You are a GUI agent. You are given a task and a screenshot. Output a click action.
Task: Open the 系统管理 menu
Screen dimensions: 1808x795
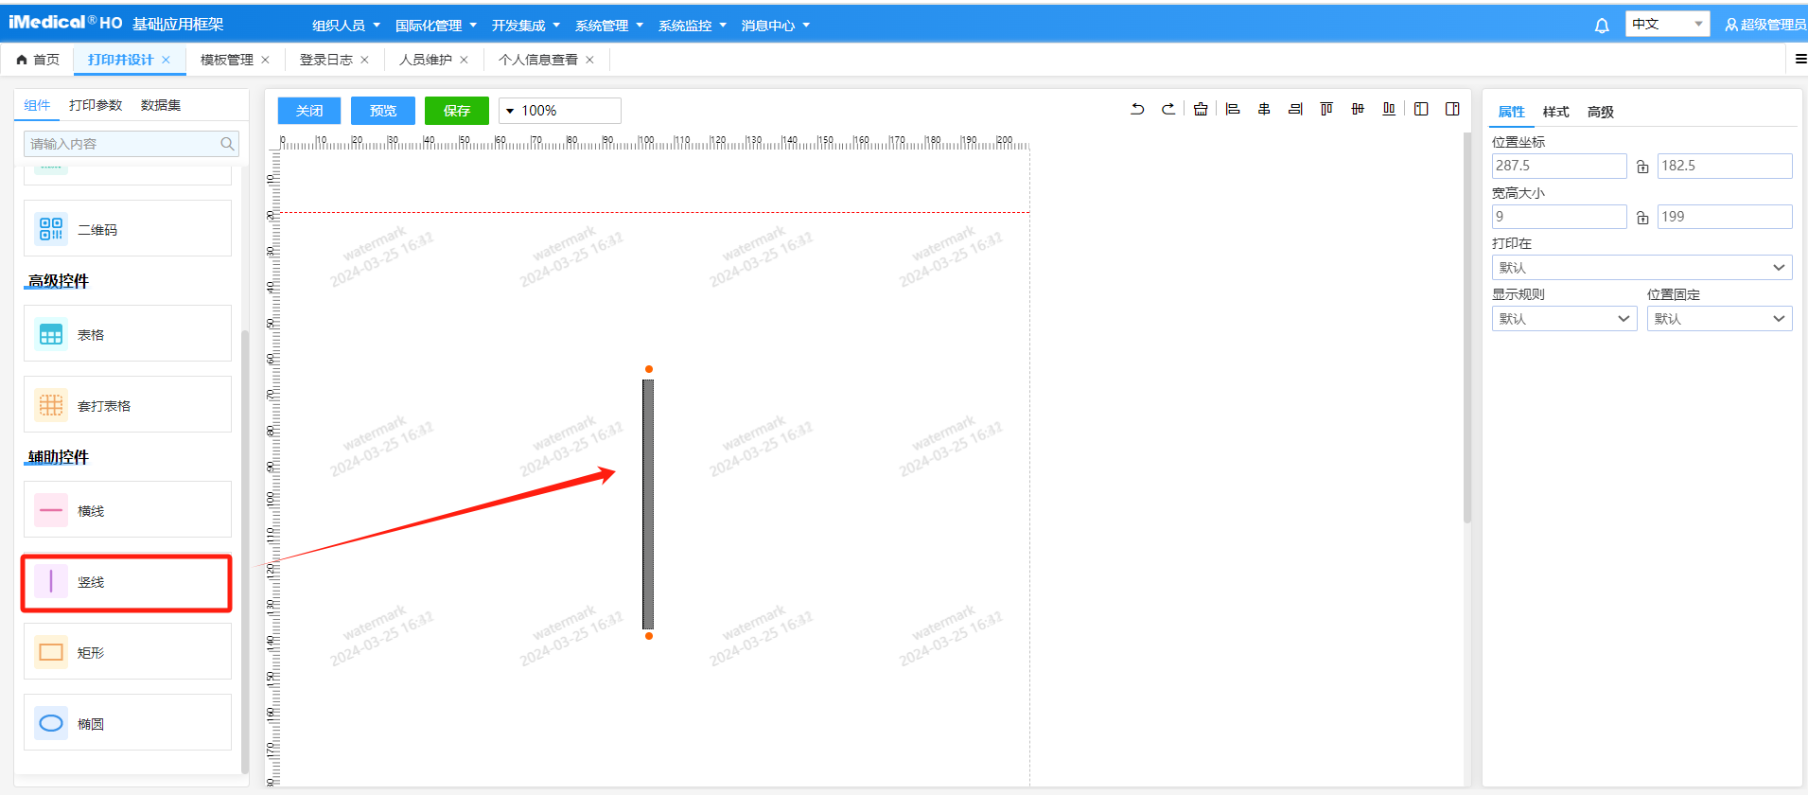pos(608,26)
